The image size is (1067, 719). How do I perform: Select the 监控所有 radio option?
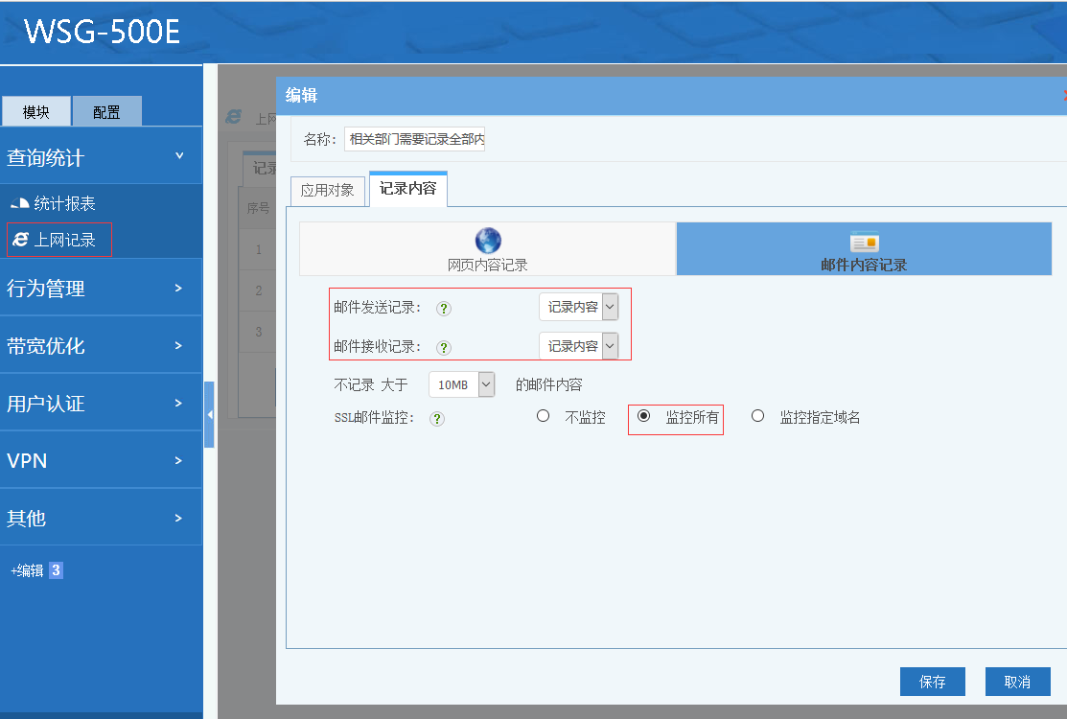pos(643,416)
